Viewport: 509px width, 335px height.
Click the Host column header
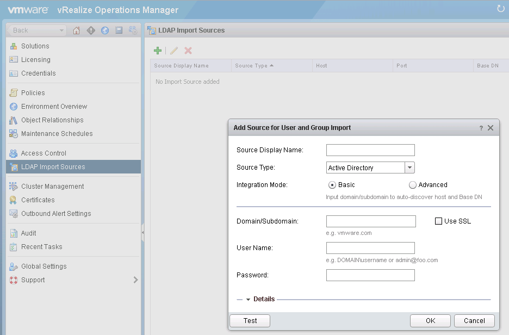(352, 66)
